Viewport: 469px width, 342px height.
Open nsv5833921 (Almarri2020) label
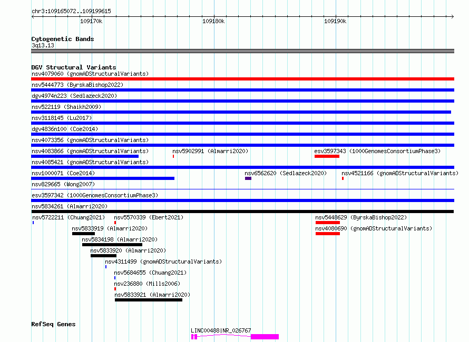pyautogui.click(x=152, y=295)
